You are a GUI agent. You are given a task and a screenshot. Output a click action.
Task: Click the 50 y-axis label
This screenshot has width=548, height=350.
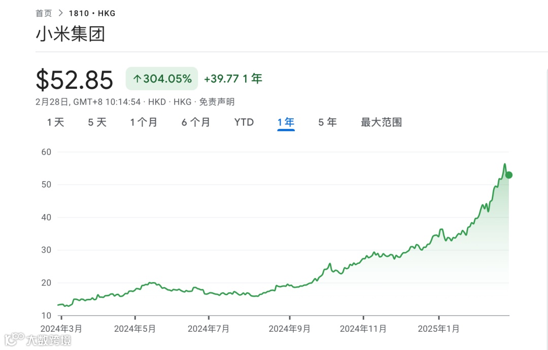coord(46,185)
